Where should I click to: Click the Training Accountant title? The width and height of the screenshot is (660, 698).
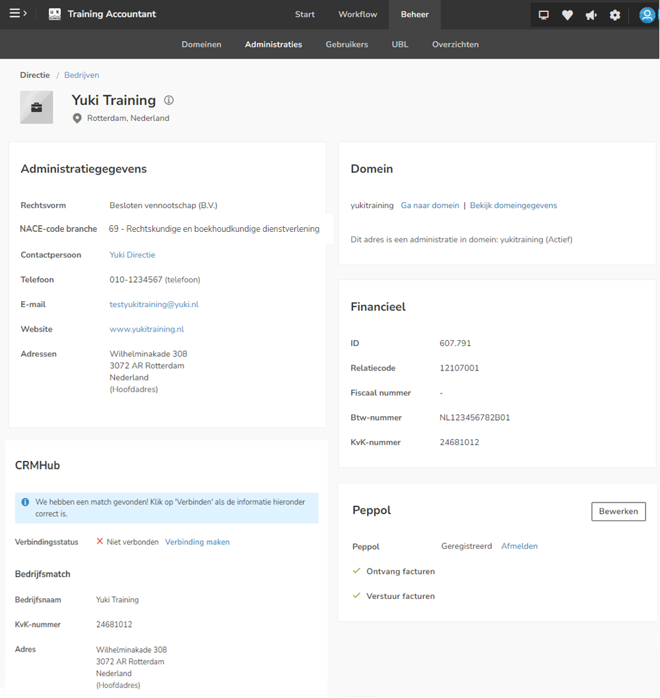pyautogui.click(x=112, y=15)
